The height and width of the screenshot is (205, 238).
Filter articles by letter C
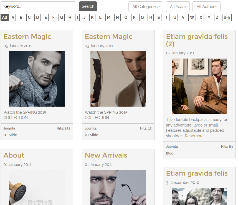point(29,17)
